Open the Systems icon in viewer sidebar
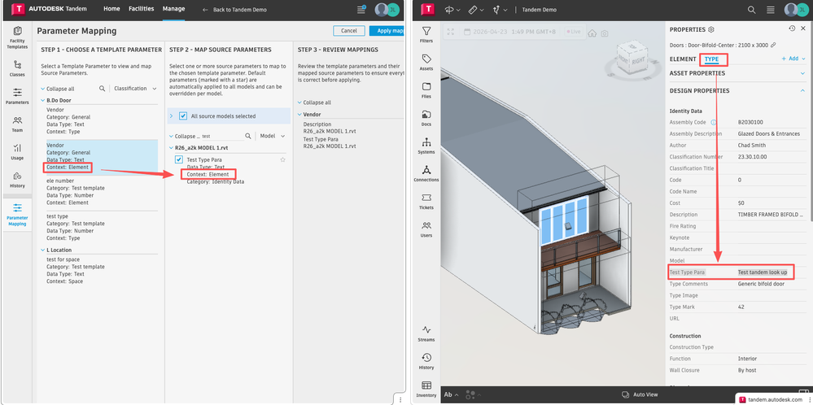Viewport: 813px width, 405px height. click(x=426, y=146)
